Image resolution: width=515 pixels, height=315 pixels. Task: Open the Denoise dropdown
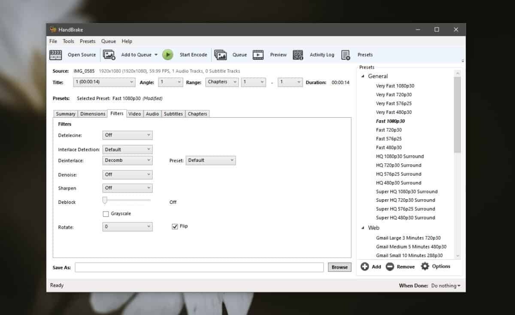pyautogui.click(x=127, y=175)
